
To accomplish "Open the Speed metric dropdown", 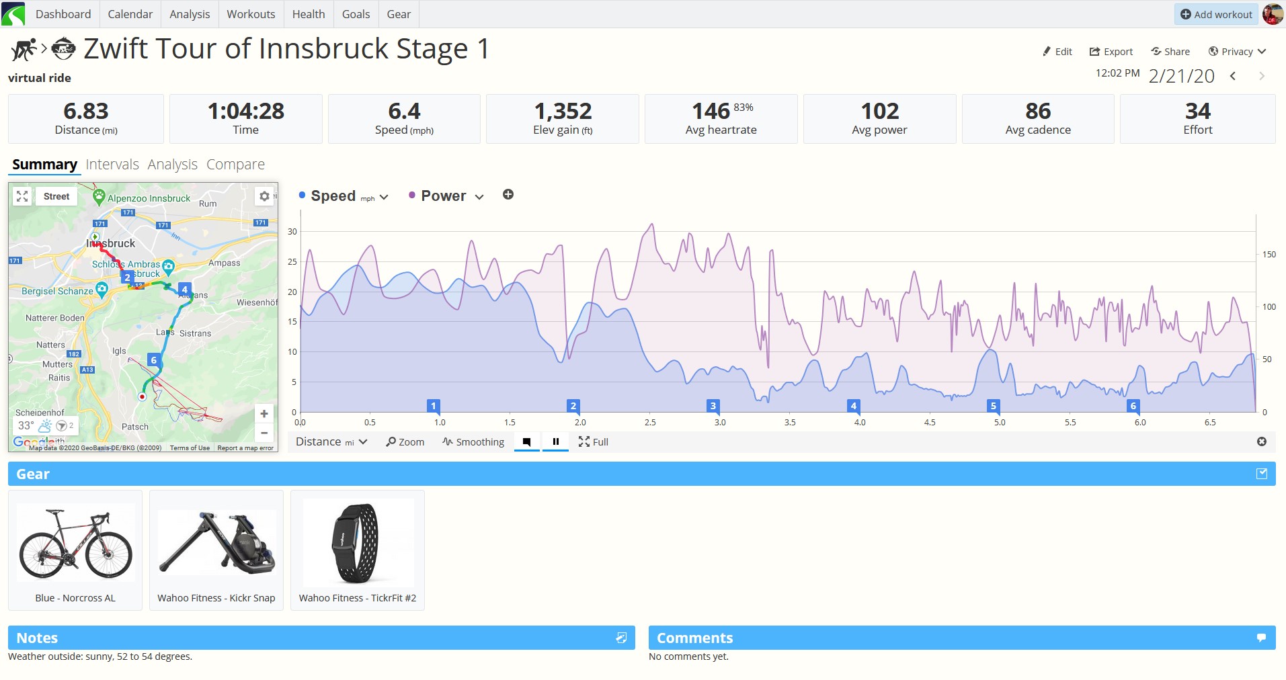I will tap(344, 196).
